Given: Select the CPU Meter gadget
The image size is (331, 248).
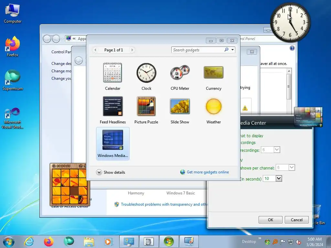Looking at the screenshot, I should (180, 76).
